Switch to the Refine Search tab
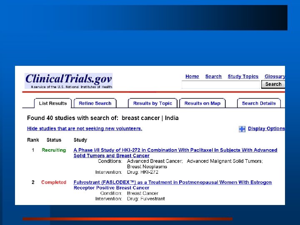This screenshot has height=225, width=300. [x=95, y=103]
